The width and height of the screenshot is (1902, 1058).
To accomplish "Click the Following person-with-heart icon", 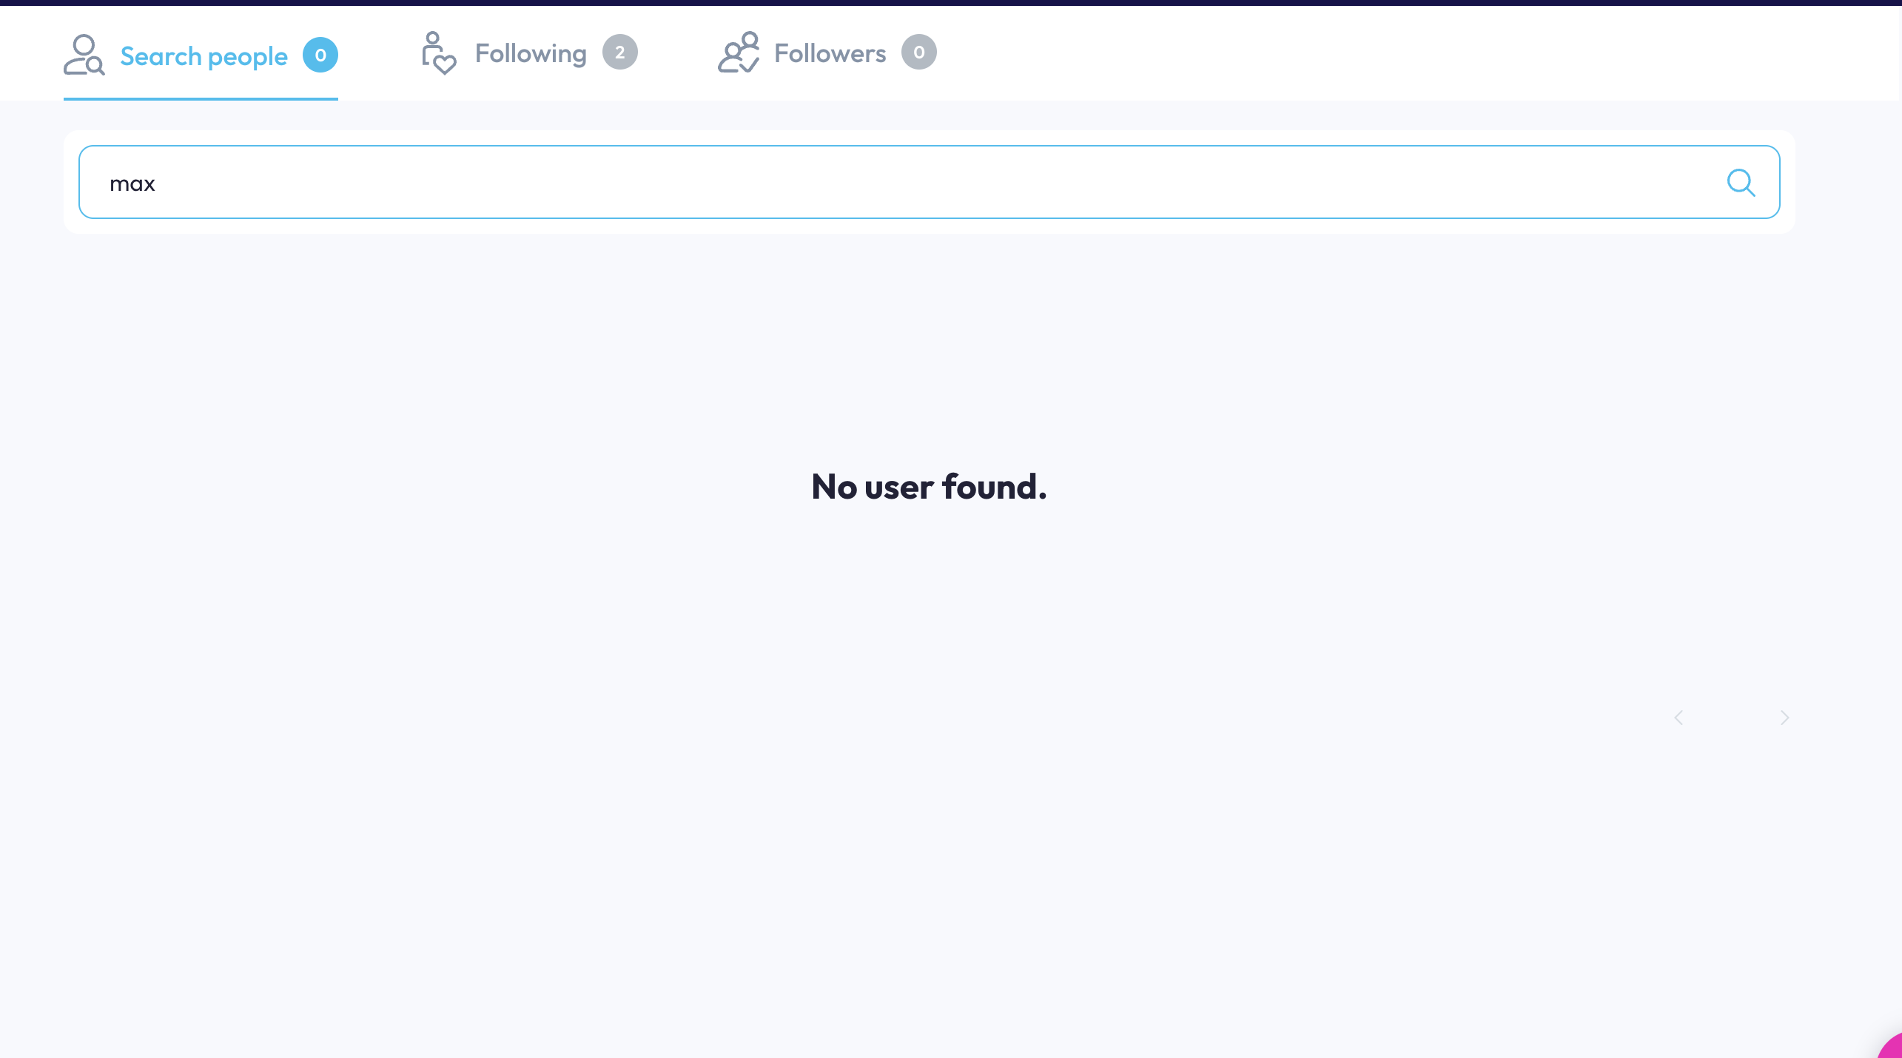I will (439, 53).
